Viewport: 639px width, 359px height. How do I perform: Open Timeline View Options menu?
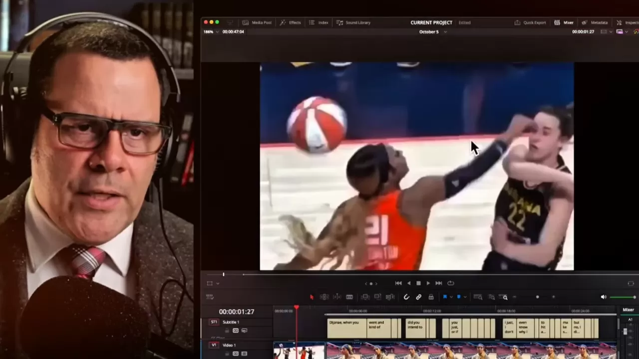pos(210,297)
